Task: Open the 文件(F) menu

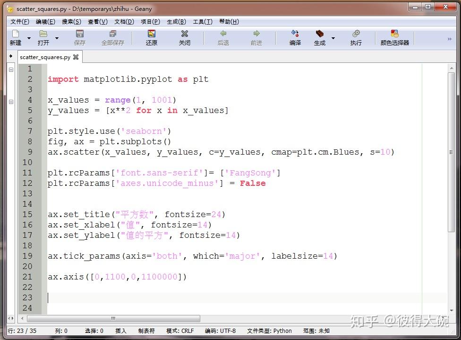Action: (20, 21)
